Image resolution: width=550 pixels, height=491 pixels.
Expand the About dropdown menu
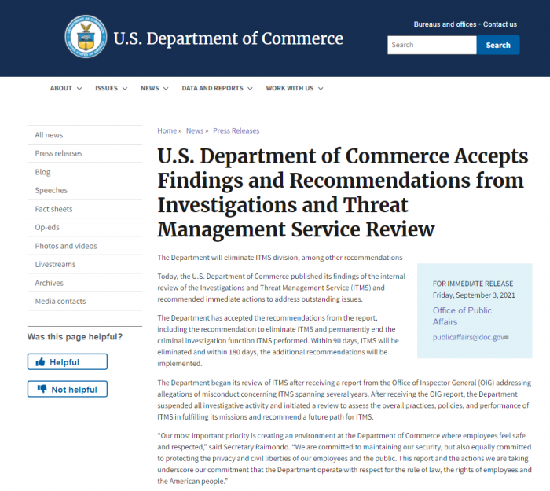pos(66,89)
